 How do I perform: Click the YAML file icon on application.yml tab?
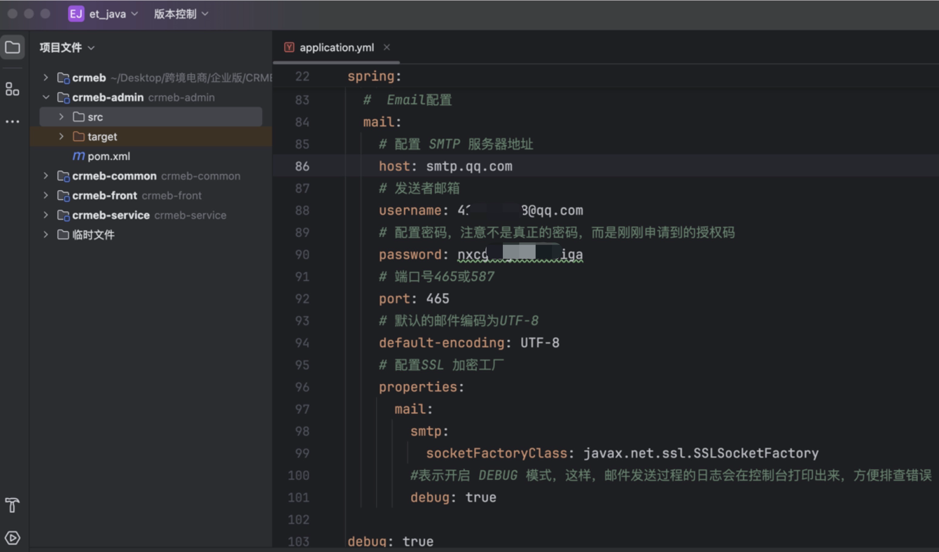point(289,47)
